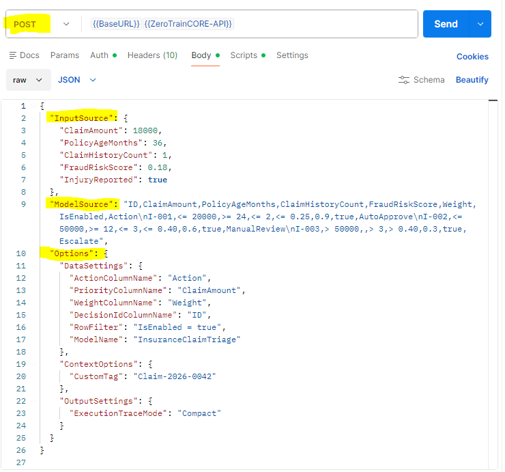Open the request Settings tab
This screenshot has height=472, width=505.
(x=292, y=55)
